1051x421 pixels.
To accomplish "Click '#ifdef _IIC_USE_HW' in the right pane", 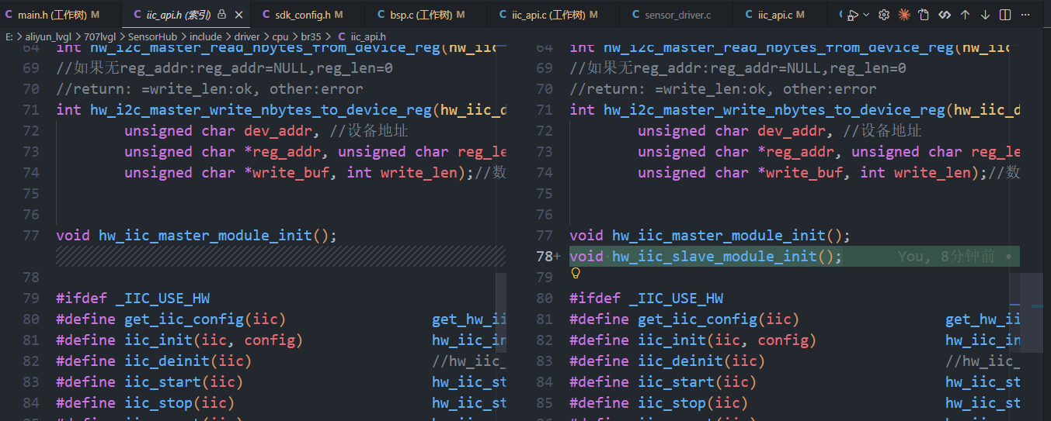I will click(x=646, y=298).
